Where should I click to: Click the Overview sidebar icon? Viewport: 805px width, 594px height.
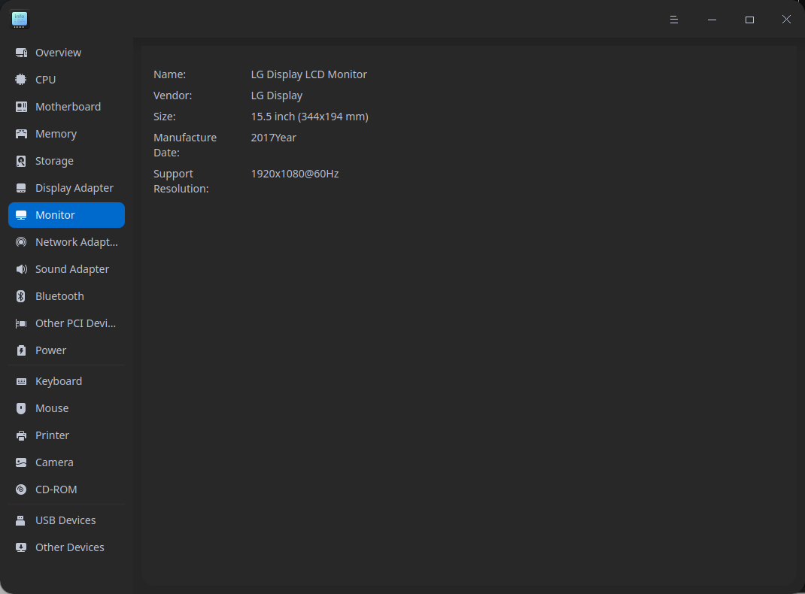click(21, 53)
